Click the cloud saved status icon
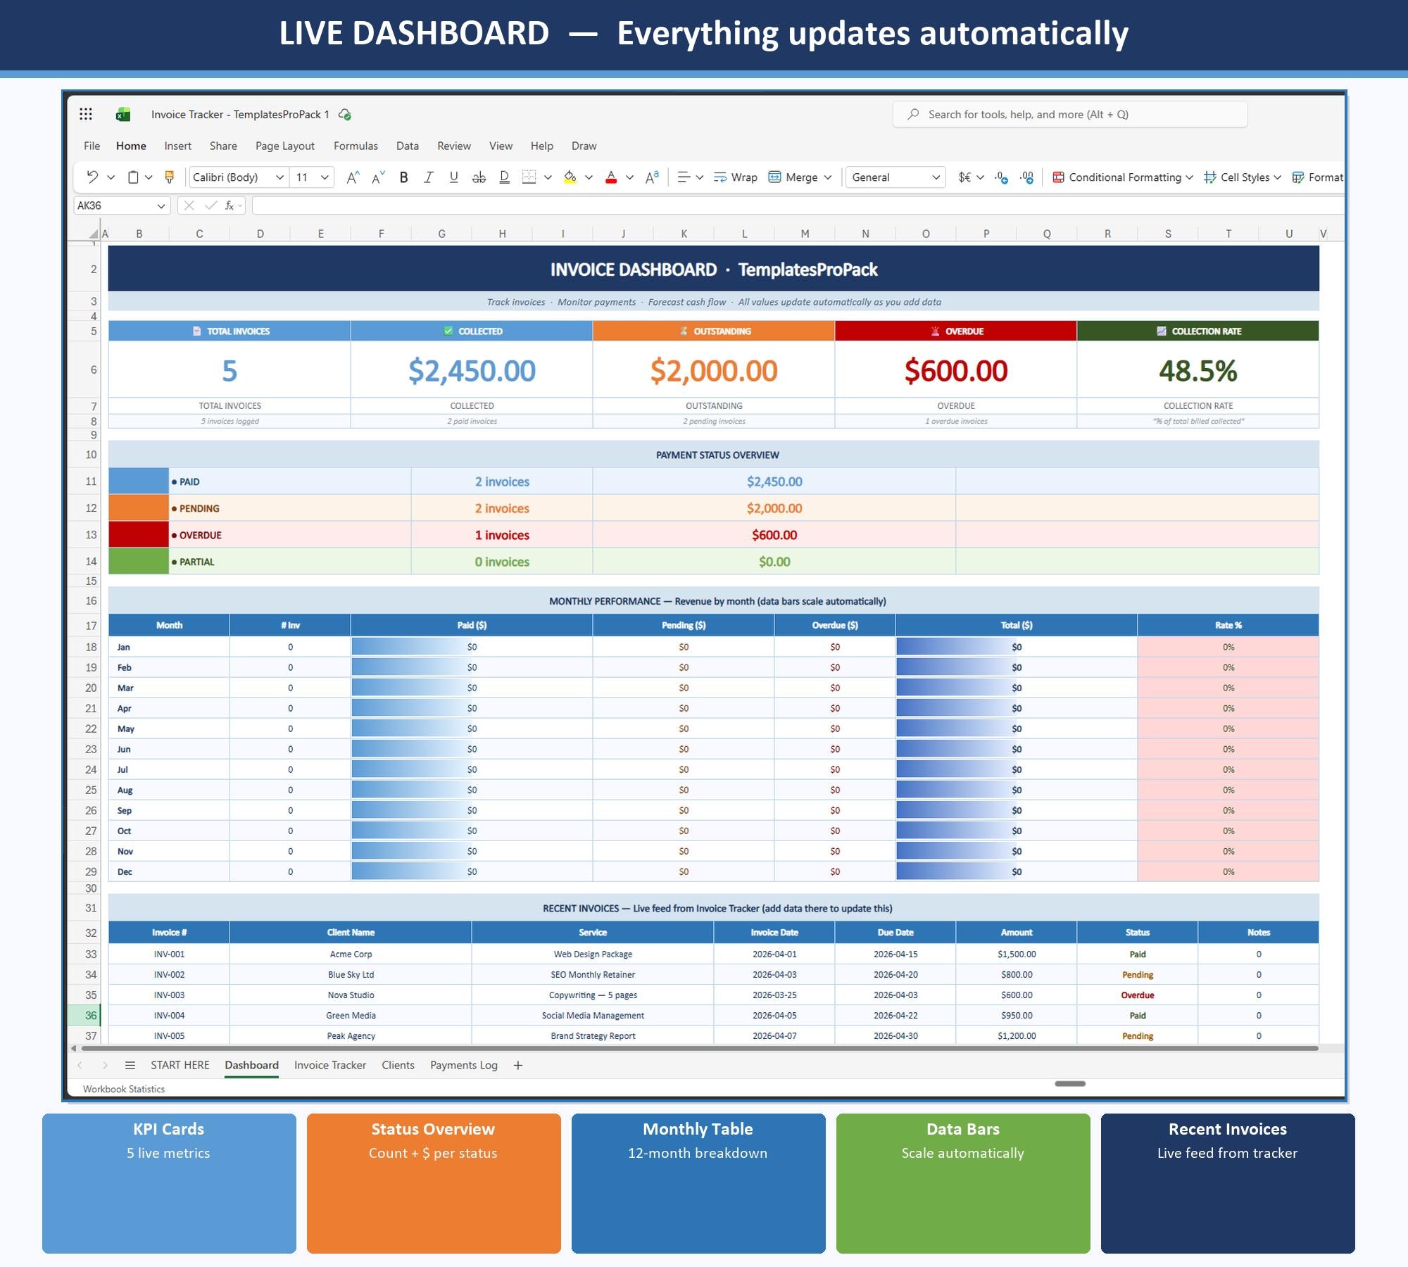Screen dimensions: 1408x1267 (x=345, y=114)
